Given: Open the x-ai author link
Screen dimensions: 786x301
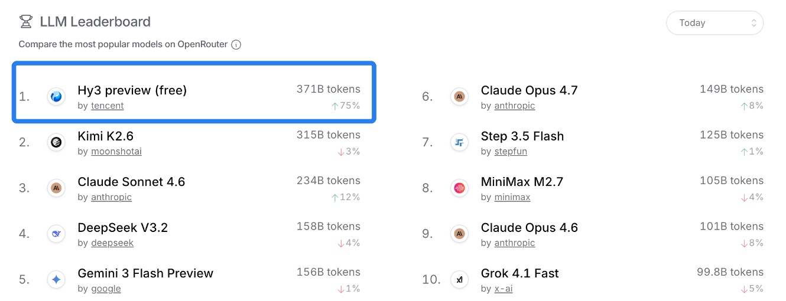Looking at the screenshot, I should [x=503, y=289].
